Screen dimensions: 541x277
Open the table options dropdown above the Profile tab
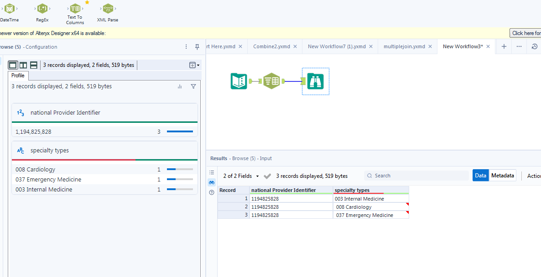[193, 65]
